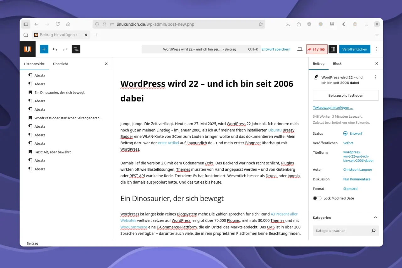Select the 'Fazit: Alt, aber bewährt' heading
Viewport: 402px width, 268px height.
point(52,152)
